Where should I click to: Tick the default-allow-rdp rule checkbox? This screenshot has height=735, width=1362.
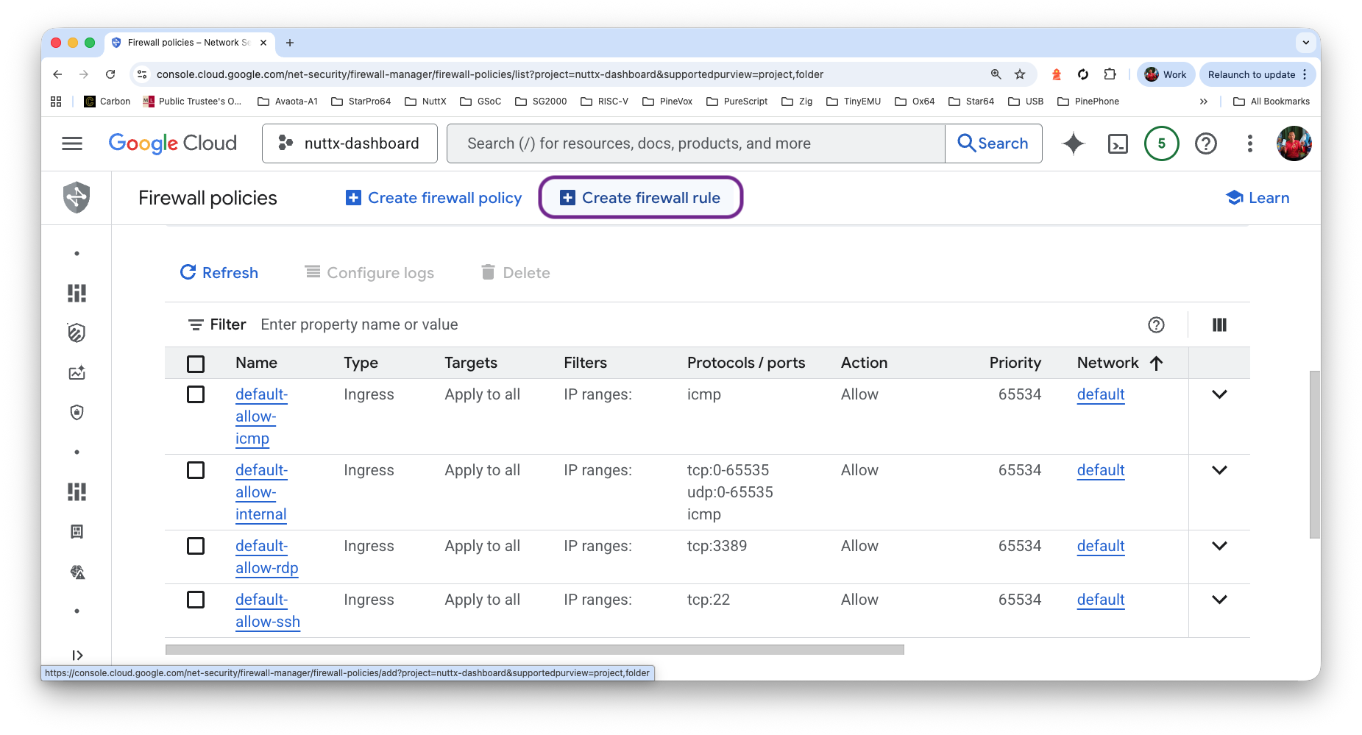click(196, 546)
